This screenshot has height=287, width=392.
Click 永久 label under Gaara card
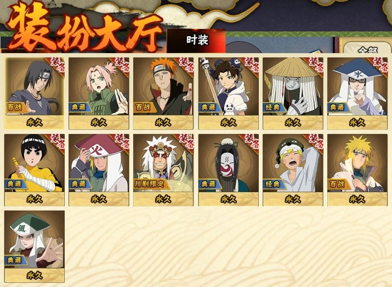click(x=34, y=276)
